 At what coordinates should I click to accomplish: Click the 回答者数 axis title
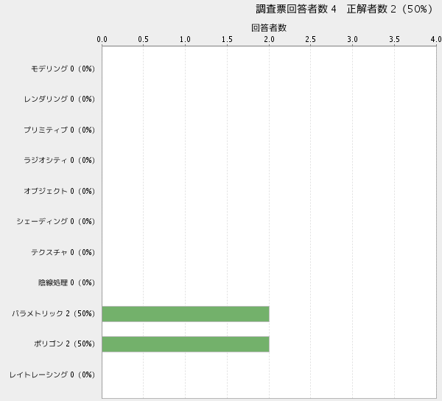point(269,27)
